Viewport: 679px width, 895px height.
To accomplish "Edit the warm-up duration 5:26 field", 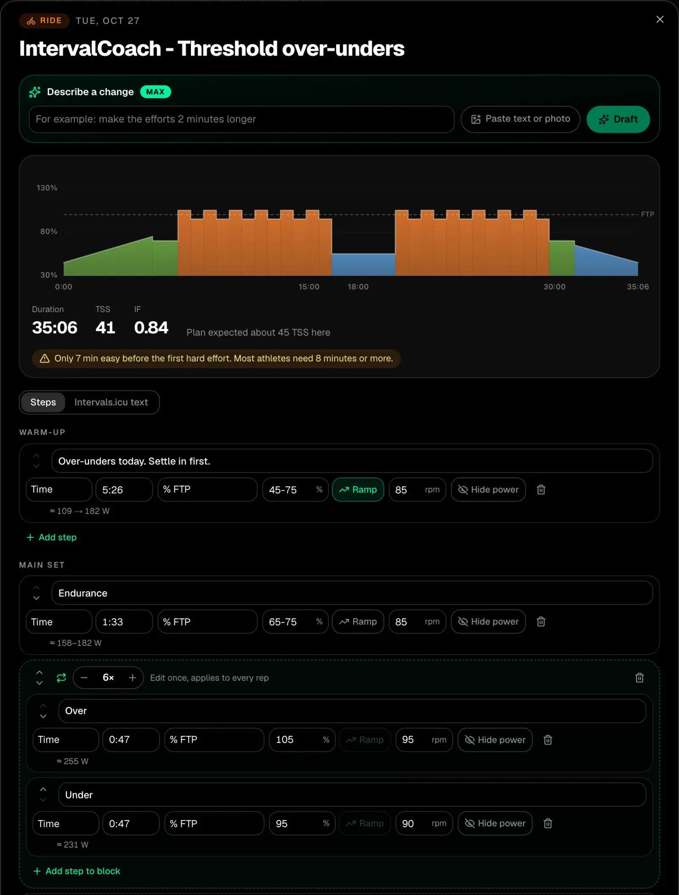I will tap(124, 490).
